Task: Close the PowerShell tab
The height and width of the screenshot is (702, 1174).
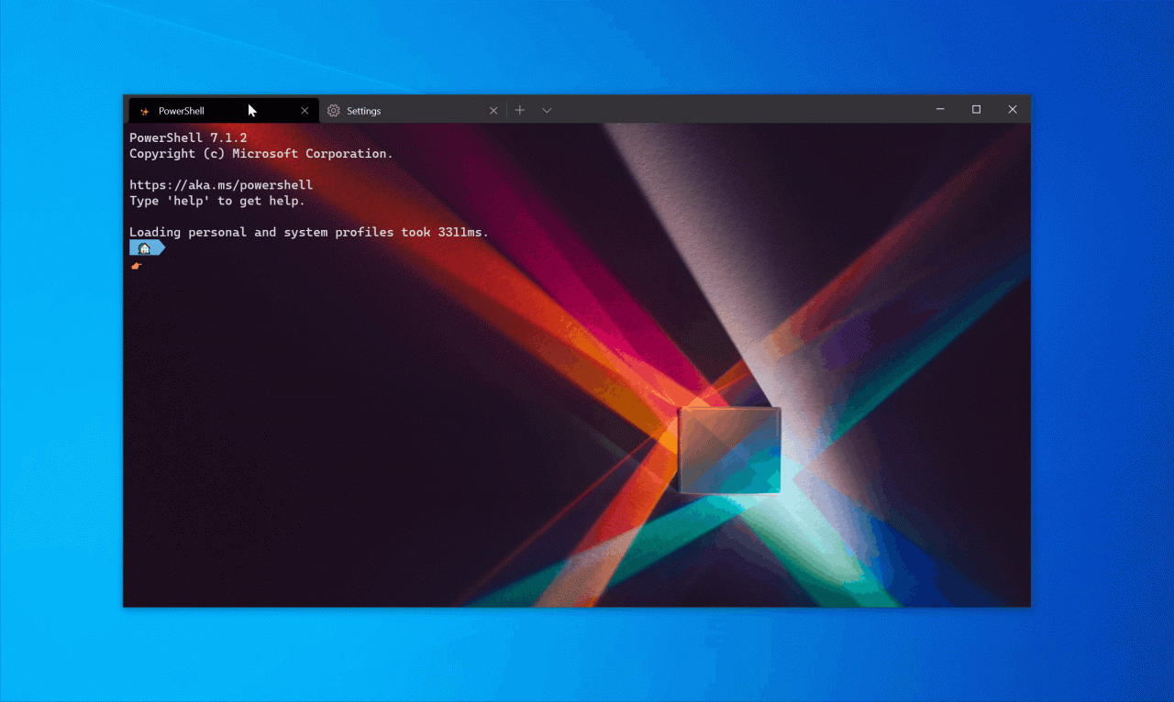Action: point(305,110)
